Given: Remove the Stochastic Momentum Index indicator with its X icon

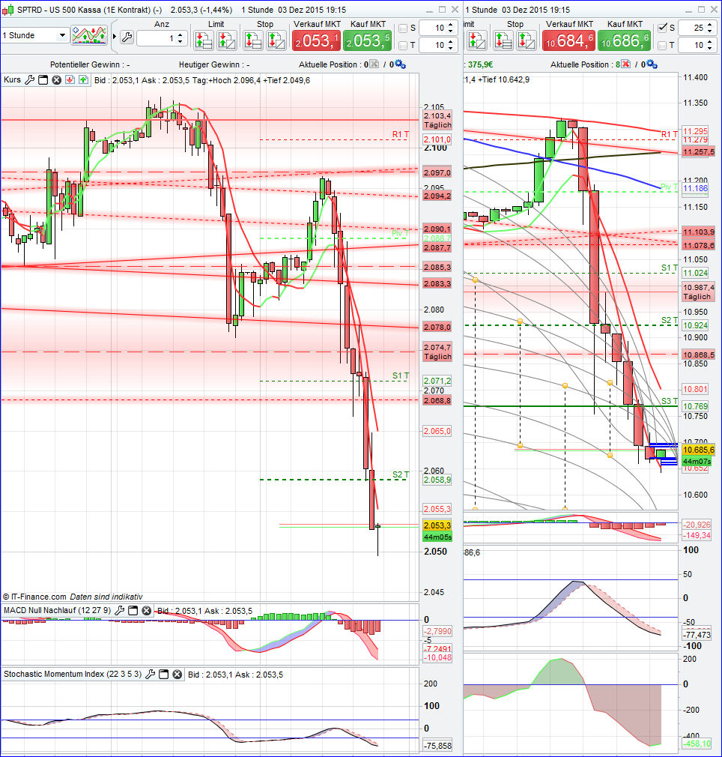Looking at the screenshot, I should pos(178,674).
